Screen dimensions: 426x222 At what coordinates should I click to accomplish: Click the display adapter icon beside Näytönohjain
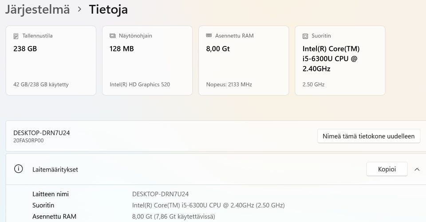click(113, 36)
